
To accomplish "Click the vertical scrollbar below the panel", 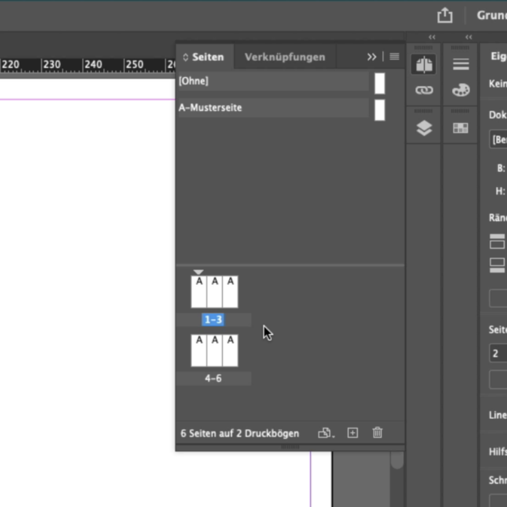I will coord(397,460).
